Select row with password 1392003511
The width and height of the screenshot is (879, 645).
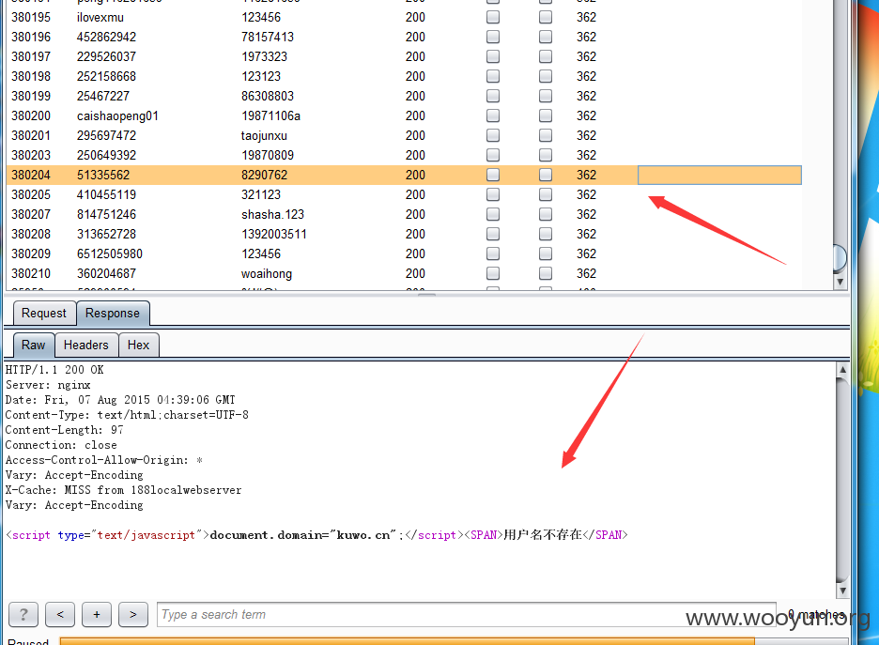(274, 234)
